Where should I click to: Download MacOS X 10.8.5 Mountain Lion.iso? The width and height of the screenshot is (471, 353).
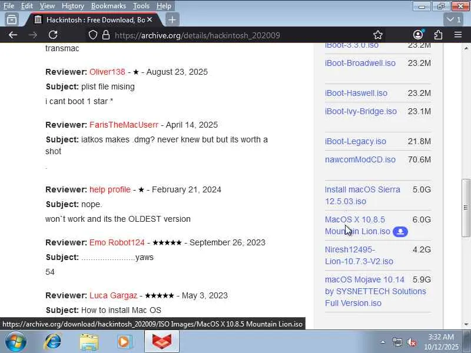(x=357, y=225)
